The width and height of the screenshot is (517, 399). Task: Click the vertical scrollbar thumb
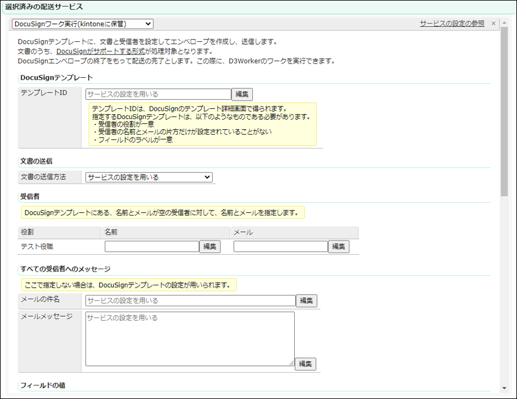pyautogui.click(x=504, y=111)
